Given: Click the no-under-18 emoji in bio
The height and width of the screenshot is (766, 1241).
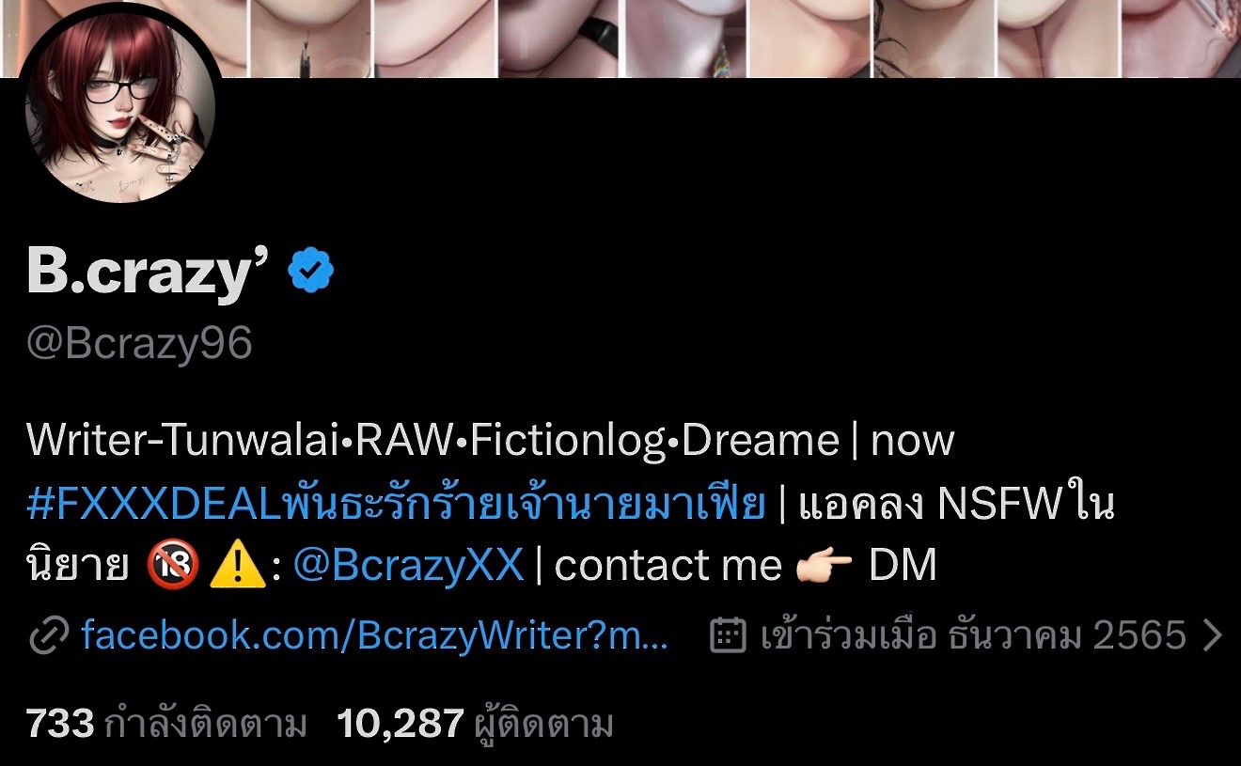Looking at the screenshot, I should point(174,567).
